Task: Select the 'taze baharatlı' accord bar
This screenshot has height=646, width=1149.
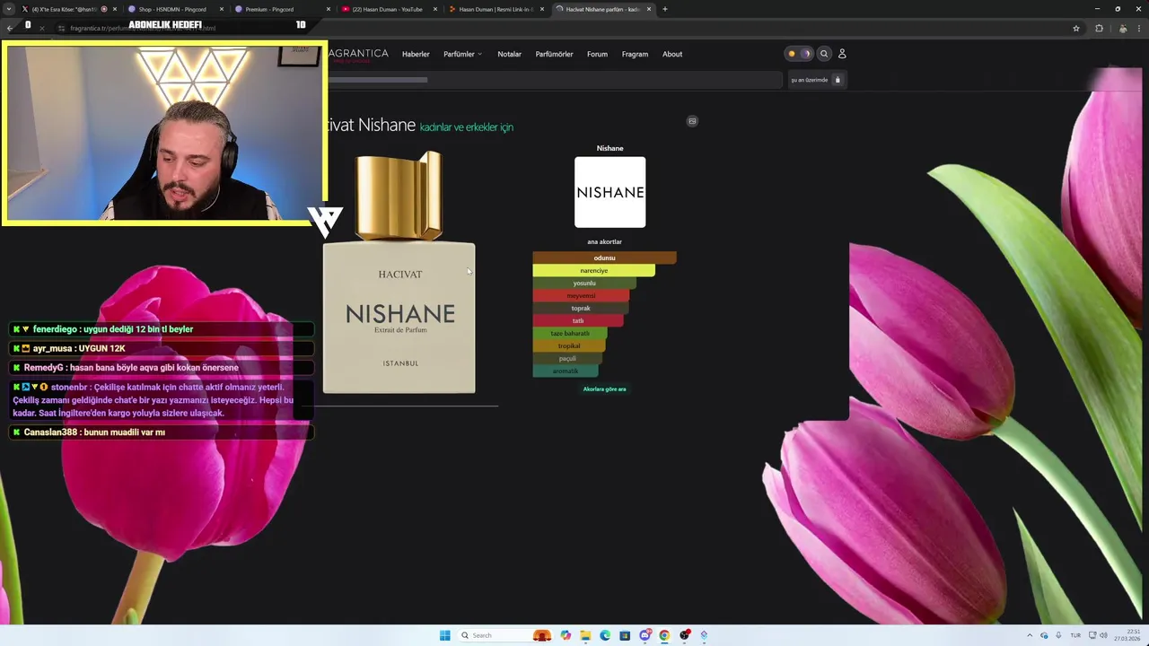Action: 570,333
